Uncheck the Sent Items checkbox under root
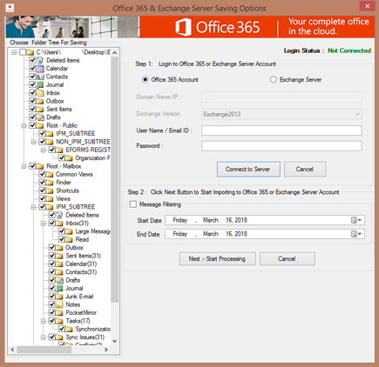Screen dimensions: 379x367 [32, 110]
